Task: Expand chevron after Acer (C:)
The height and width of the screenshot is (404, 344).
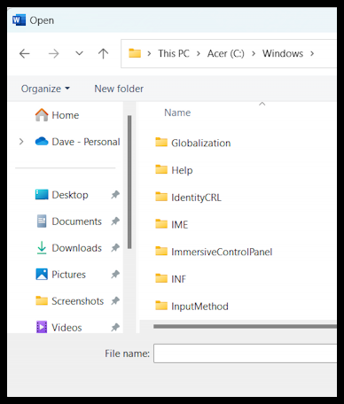Action: (254, 54)
